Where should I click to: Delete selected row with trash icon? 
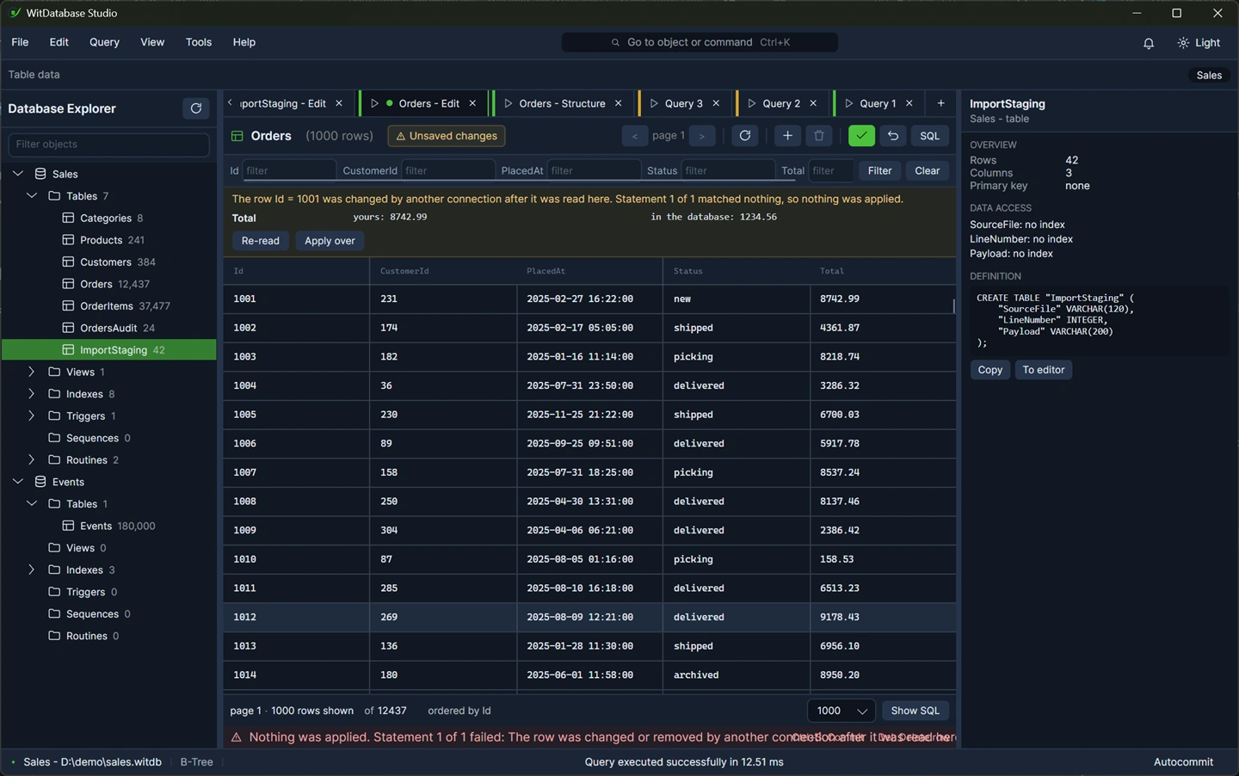[819, 136]
